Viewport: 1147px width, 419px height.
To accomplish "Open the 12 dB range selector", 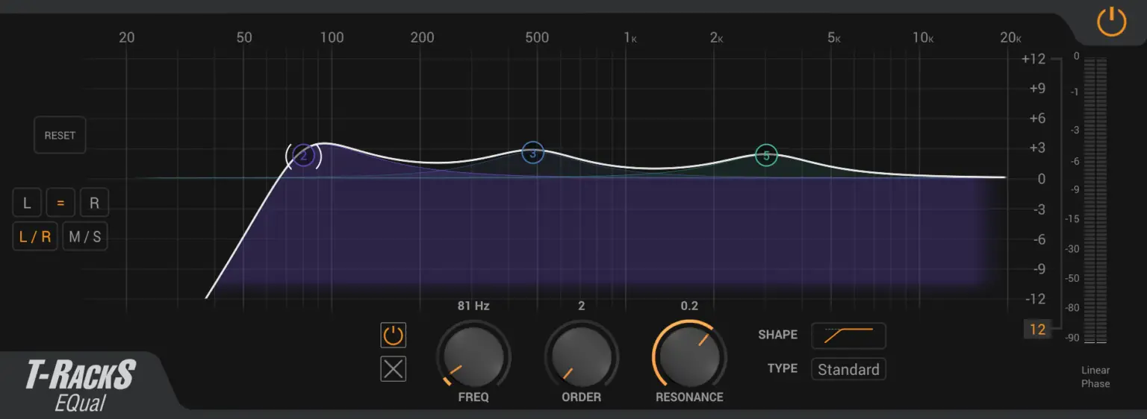I will (x=1037, y=329).
